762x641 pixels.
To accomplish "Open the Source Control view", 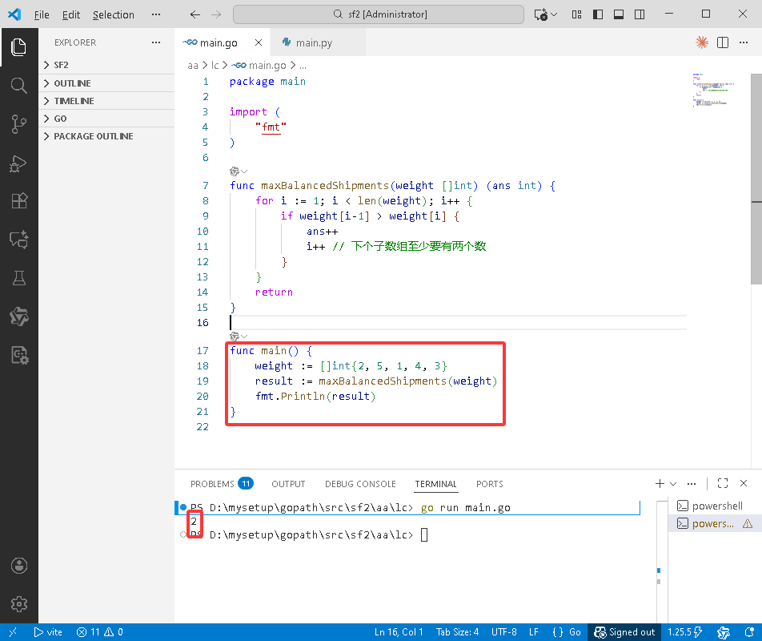I will [x=18, y=124].
